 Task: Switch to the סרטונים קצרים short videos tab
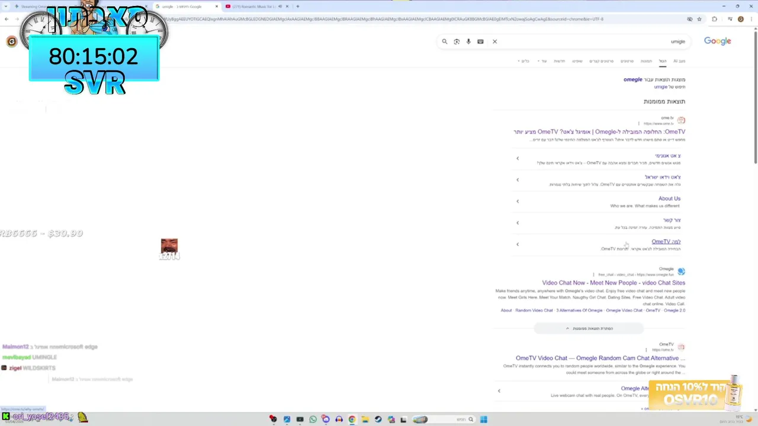602,61
